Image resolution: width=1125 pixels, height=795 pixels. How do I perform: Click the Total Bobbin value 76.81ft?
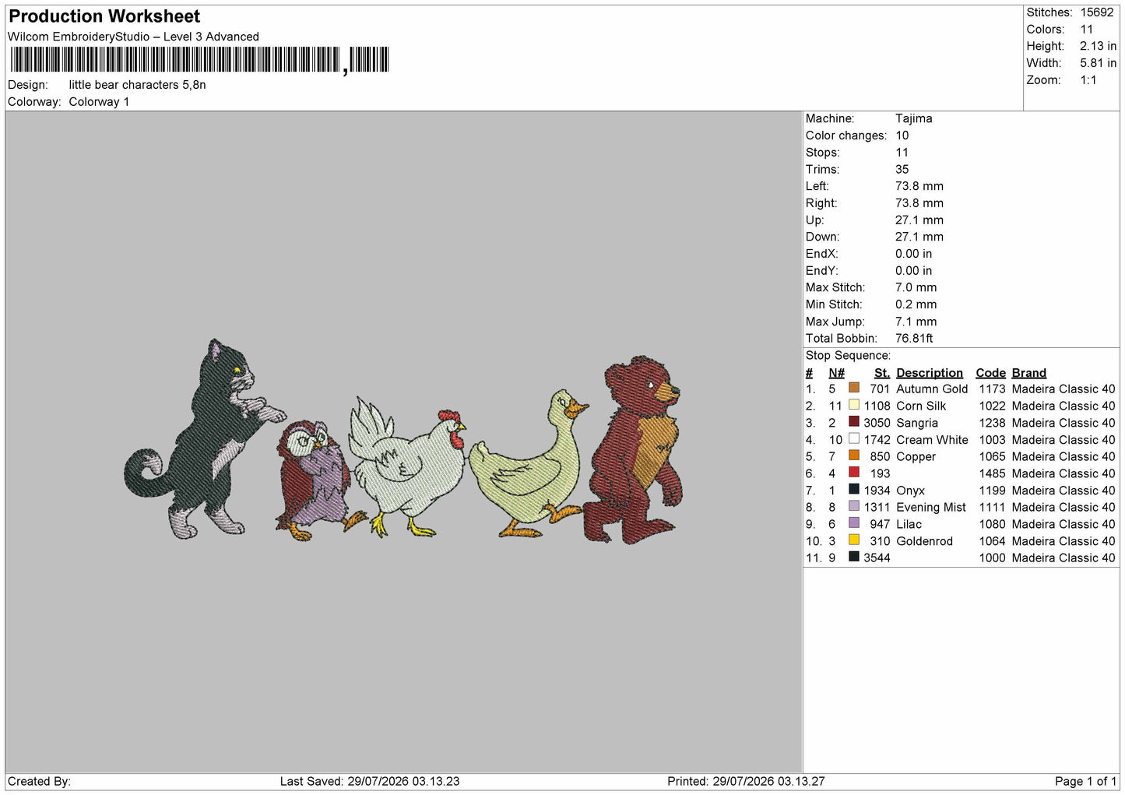pyautogui.click(x=914, y=338)
